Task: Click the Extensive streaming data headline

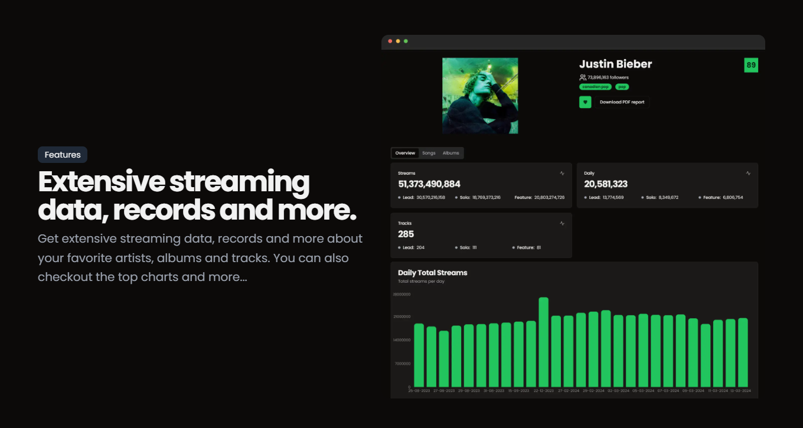Action: tap(197, 196)
